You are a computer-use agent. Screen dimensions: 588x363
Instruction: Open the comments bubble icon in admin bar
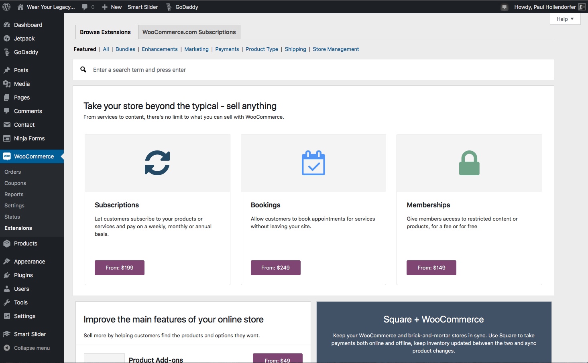point(85,7)
